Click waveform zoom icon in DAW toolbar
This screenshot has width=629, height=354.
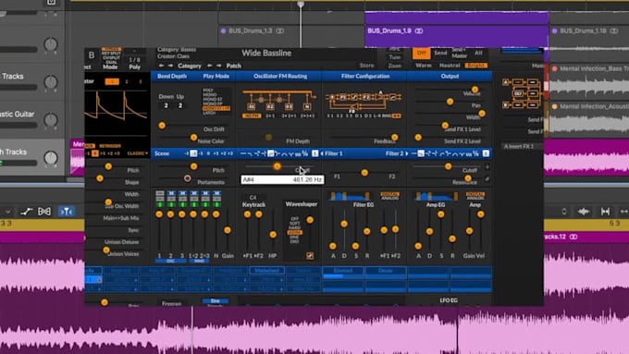coord(584,212)
